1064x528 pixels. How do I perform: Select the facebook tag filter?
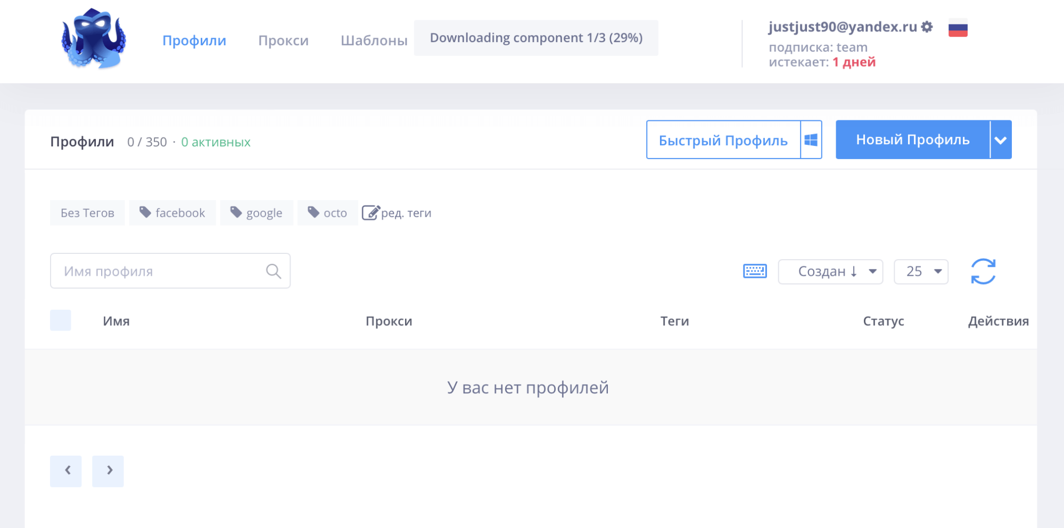coord(172,212)
